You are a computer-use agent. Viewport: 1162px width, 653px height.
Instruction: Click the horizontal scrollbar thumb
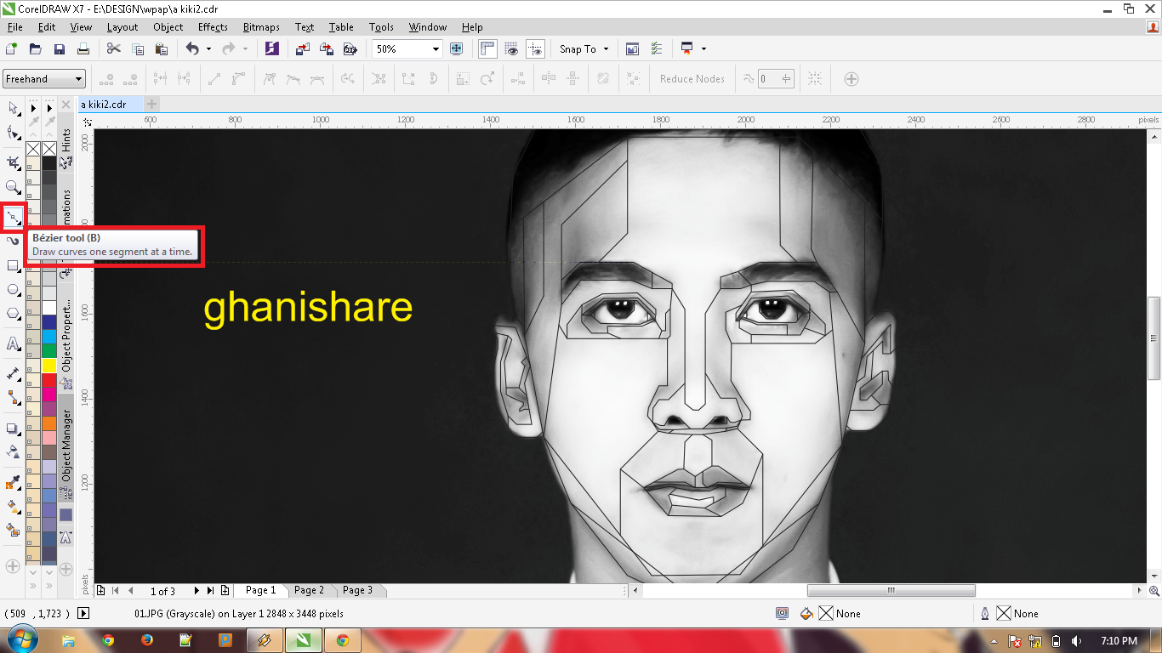[891, 590]
